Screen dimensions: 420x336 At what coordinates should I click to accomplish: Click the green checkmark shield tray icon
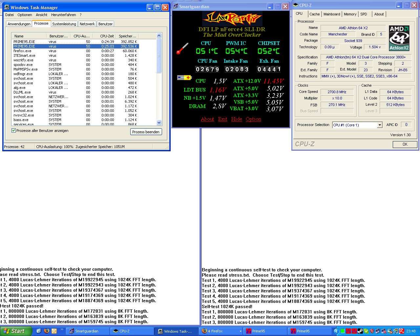[x=366, y=331]
